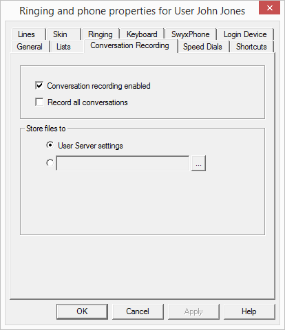Uncheck Conversation recording enabled checkbox

coord(39,85)
